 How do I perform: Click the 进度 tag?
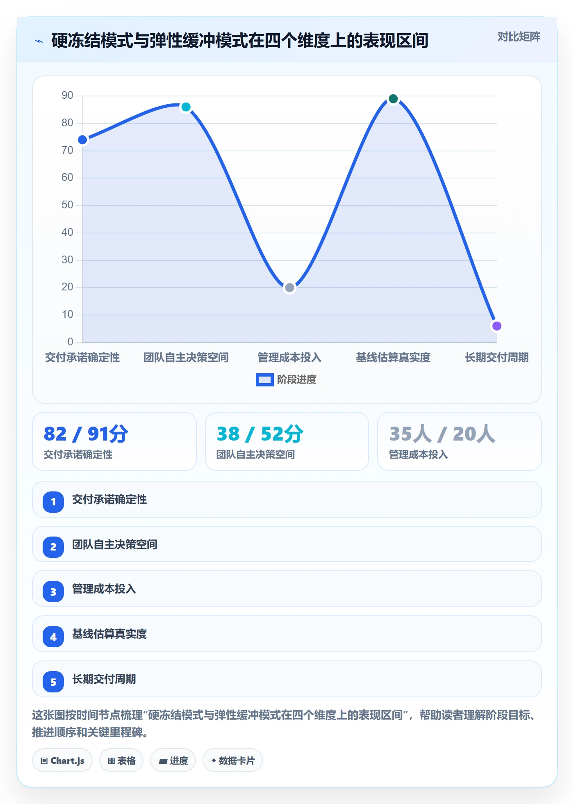coord(173,761)
